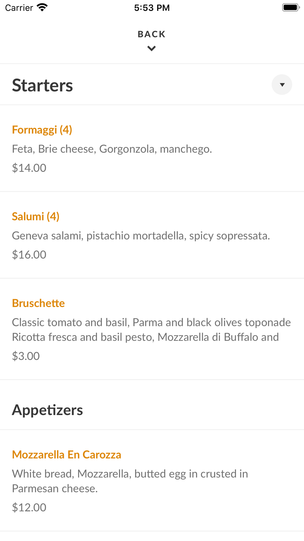Tap the Starters section heading
The image size is (304, 541).
[43, 85]
